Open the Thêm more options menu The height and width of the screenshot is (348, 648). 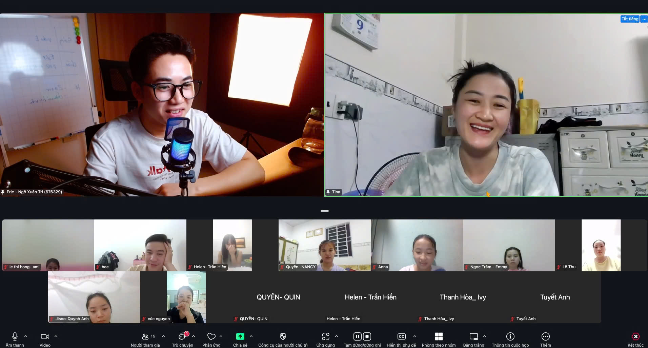pos(545,336)
